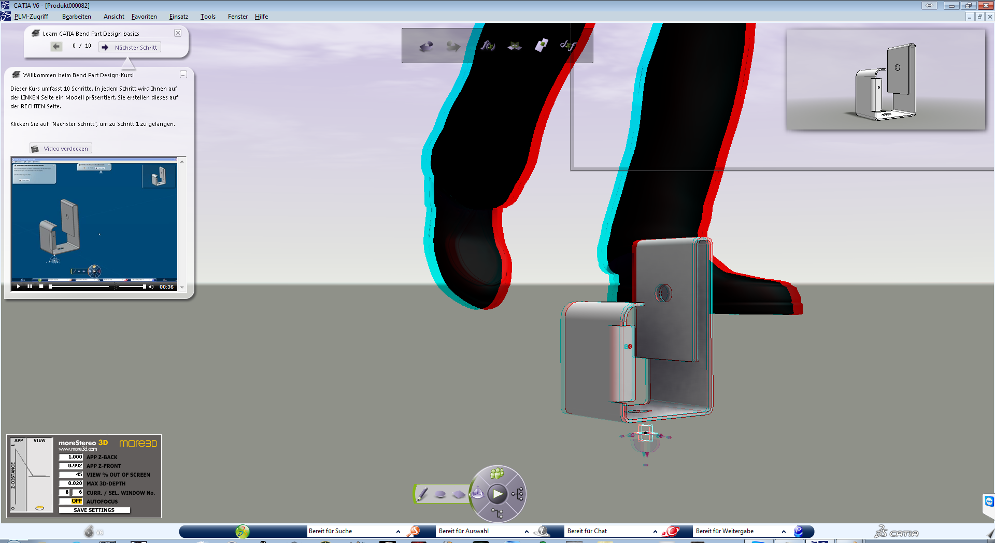Mute the tutorial video volume
The width and height of the screenshot is (995, 543).
[151, 287]
